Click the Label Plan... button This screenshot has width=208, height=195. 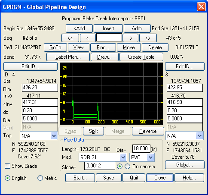tap(68, 57)
